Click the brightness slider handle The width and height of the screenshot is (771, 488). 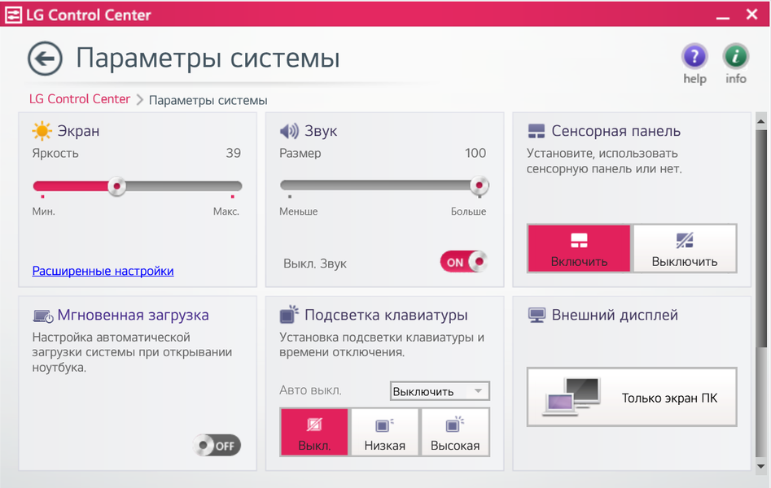click(116, 186)
